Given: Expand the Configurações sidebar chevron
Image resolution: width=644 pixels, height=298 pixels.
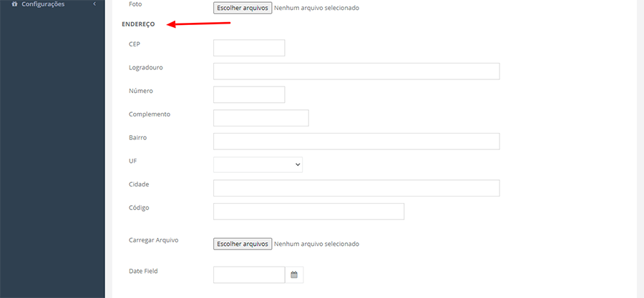Looking at the screenshot, I should (x=94, y=4).
